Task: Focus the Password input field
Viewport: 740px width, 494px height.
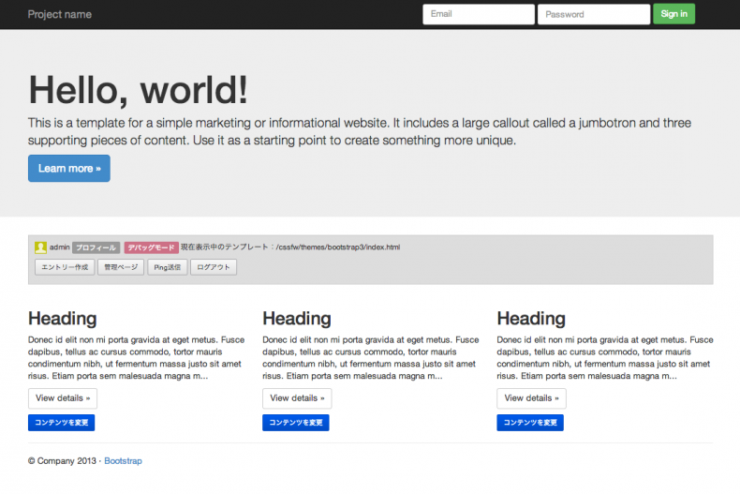Action: click(x=593, y=14)
